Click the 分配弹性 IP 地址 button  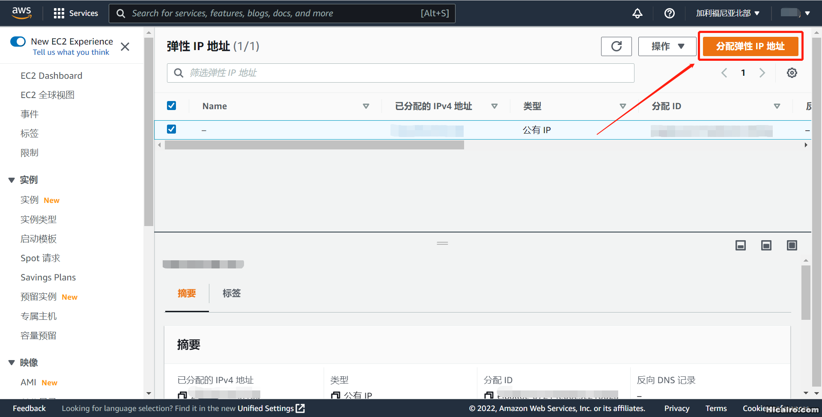tap(750, 46)
